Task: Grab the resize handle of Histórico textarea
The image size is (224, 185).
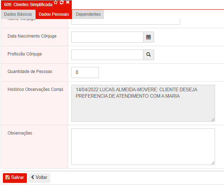Action: (x=213, y=120)
